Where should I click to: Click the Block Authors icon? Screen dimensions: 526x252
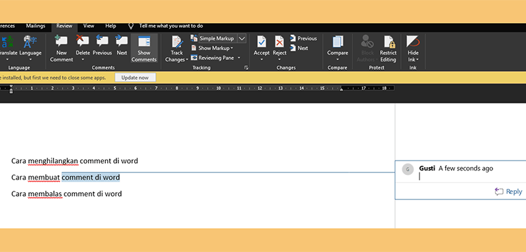coord(368,41)
